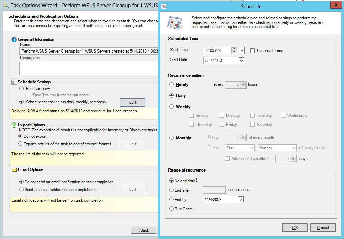Check Save Task so it can be run again
This screenshot has width=344, height=239.
(28, 95)
